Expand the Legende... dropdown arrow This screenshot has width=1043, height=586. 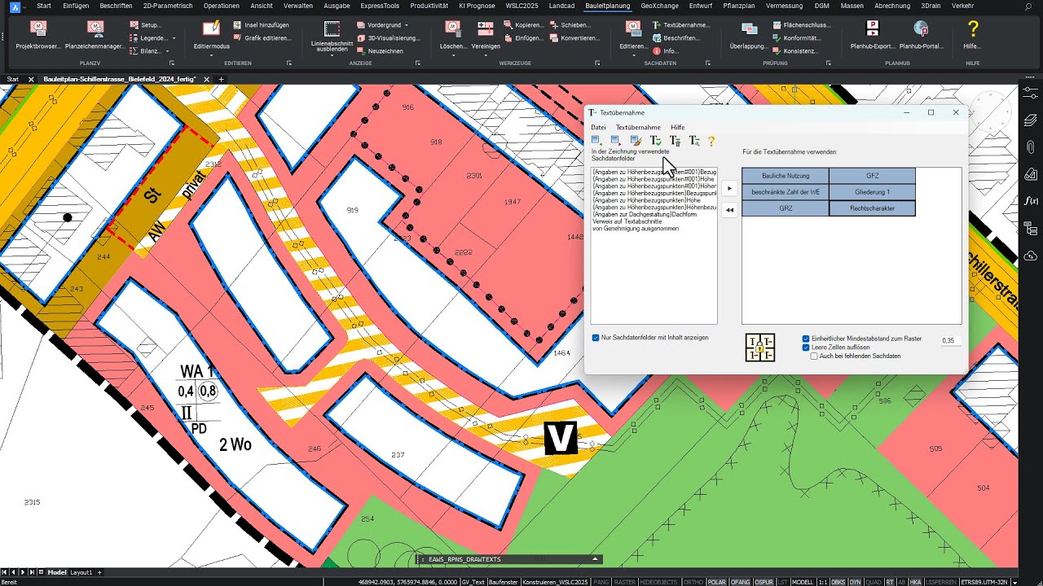pos(174,38)
